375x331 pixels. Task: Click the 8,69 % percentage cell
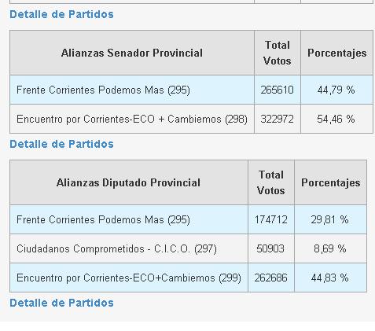click(x=330, y=248)
